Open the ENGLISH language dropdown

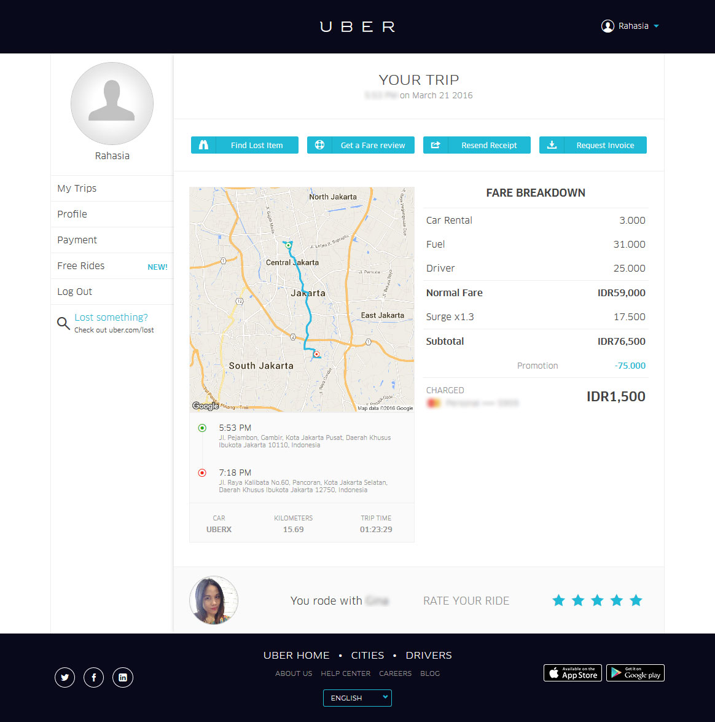point(357,698)
